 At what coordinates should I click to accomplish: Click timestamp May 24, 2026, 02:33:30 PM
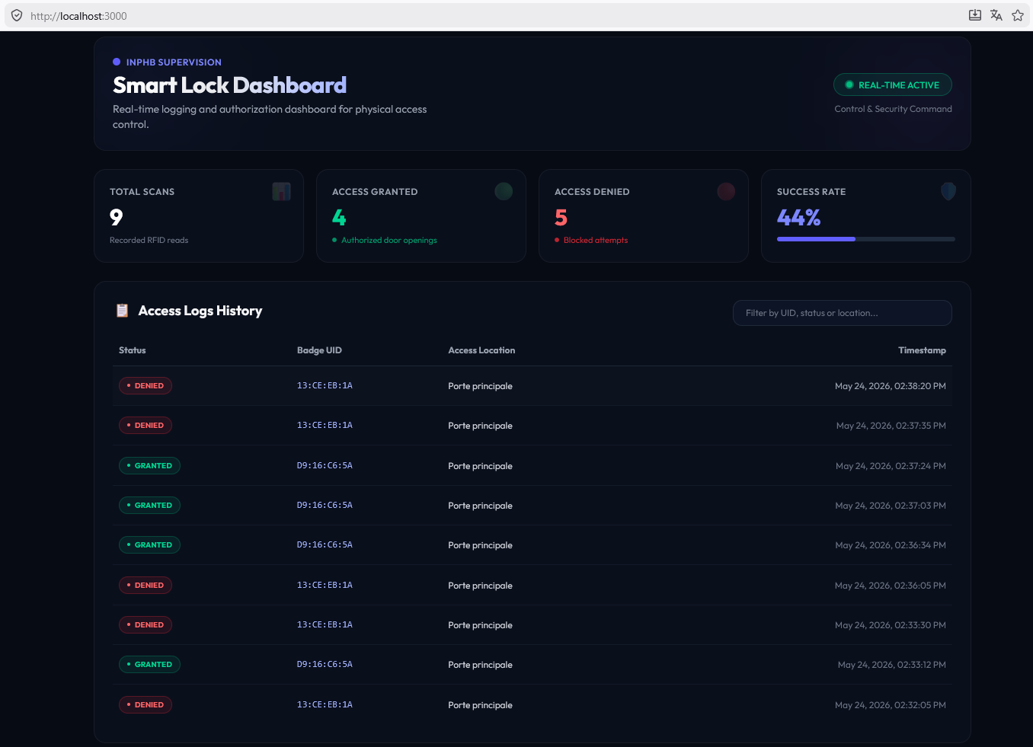(x=891, y=625)
